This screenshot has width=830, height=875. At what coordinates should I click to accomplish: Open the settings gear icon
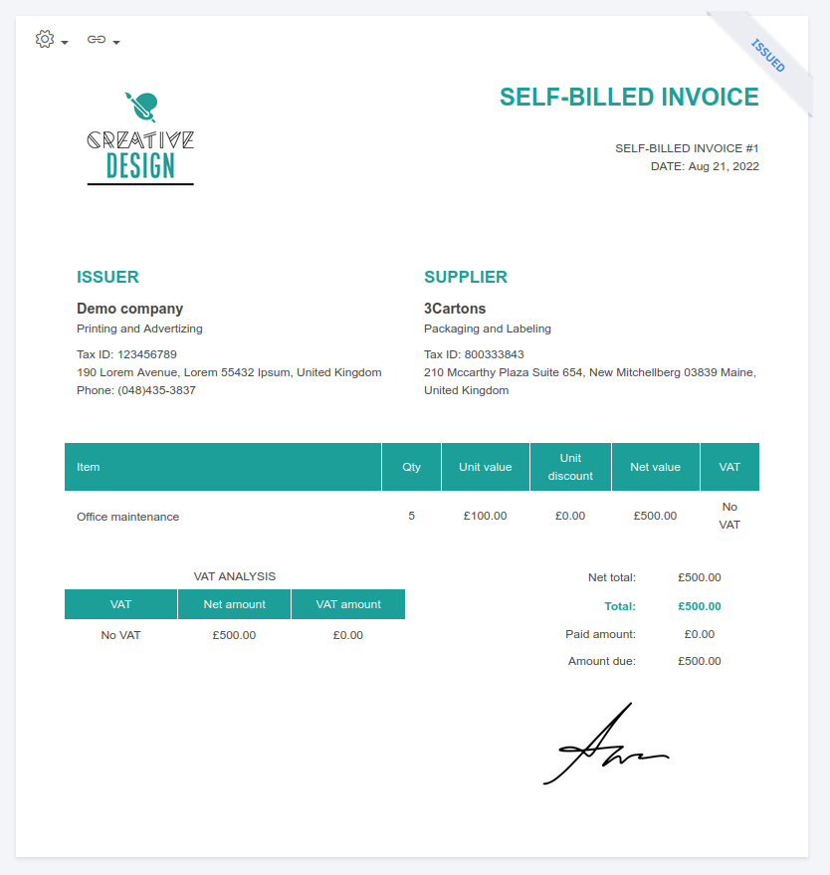(x=44, y=39)
